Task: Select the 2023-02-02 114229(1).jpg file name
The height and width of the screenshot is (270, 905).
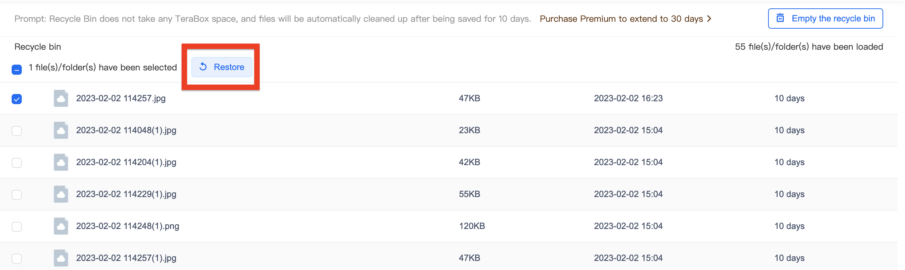Action: coord(126,194)
